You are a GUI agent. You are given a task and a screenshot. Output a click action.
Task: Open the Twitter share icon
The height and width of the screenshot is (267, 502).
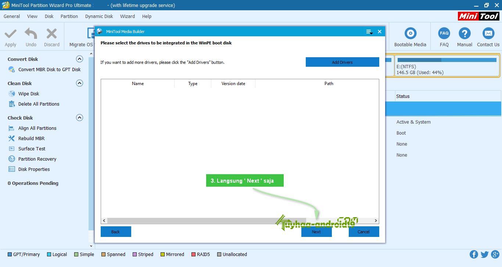pos(484,255)
